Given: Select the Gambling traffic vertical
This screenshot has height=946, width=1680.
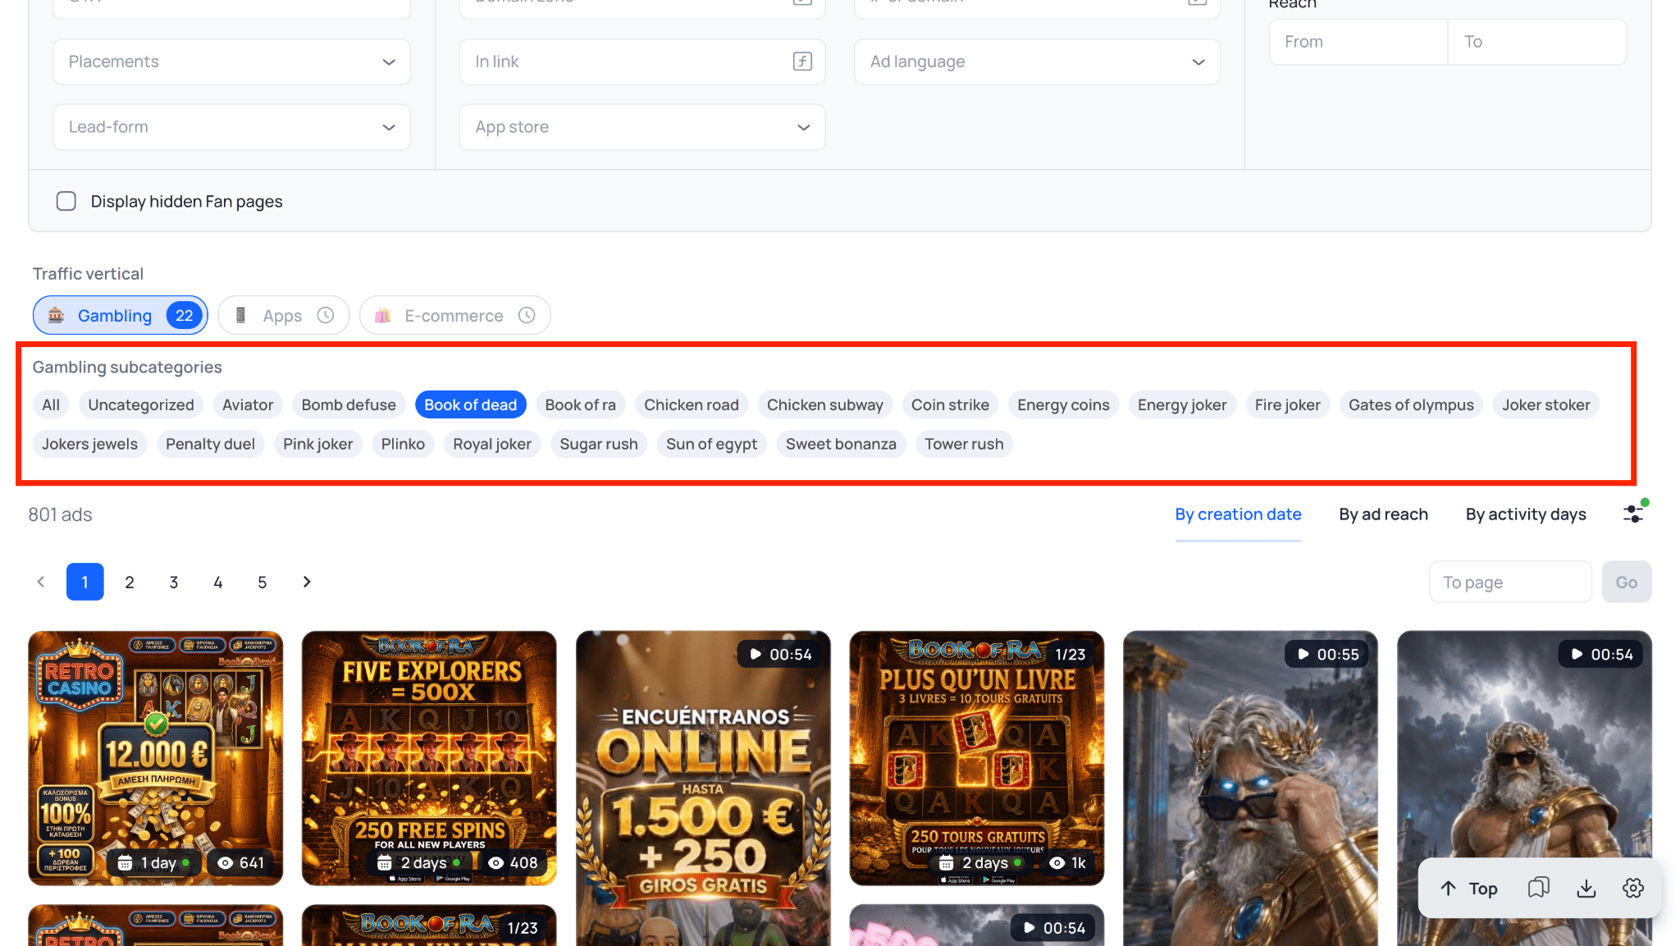Looking at the screenshot, I should 120,316.
